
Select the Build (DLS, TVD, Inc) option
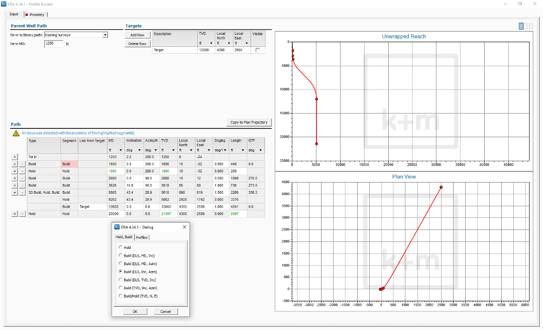click(x=120, y=280)
